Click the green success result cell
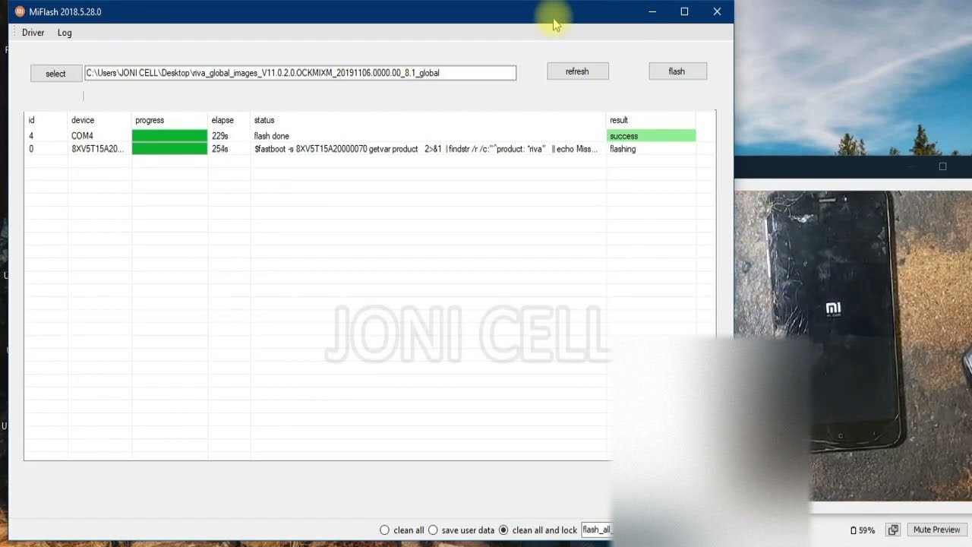The height and width of the screenshot is (547, 972). pyautogui.click(x=652, y=136)
